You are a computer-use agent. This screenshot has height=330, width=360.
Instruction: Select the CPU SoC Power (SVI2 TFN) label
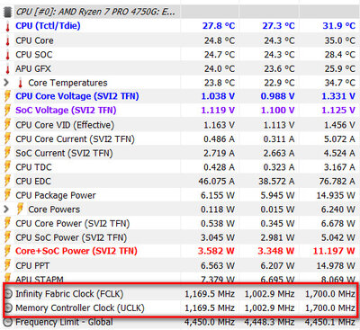(71, 237)
